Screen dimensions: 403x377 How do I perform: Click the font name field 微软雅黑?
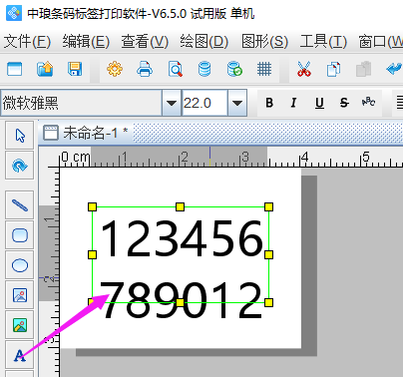(82, 103)
